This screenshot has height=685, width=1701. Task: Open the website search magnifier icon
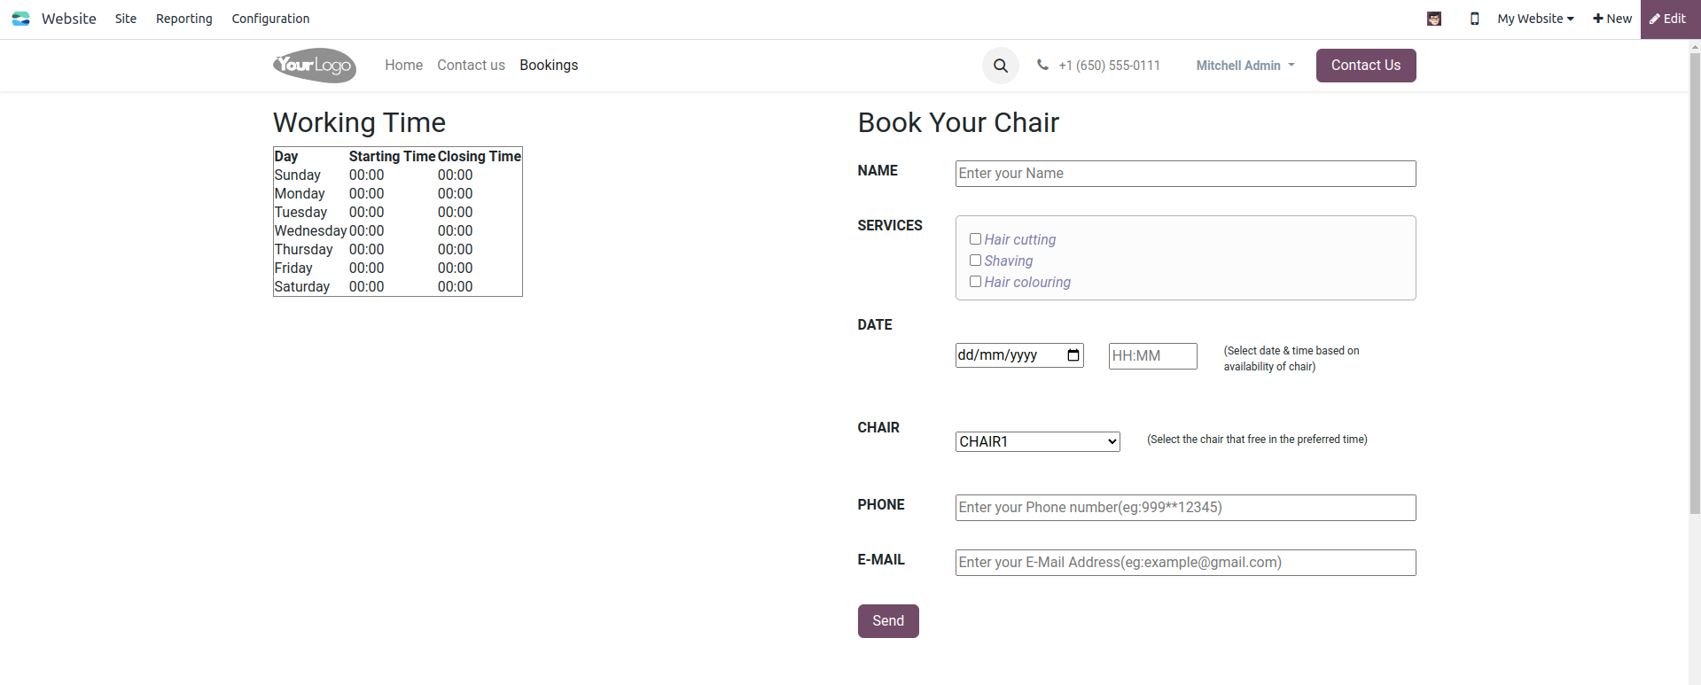click(1001, 66)
